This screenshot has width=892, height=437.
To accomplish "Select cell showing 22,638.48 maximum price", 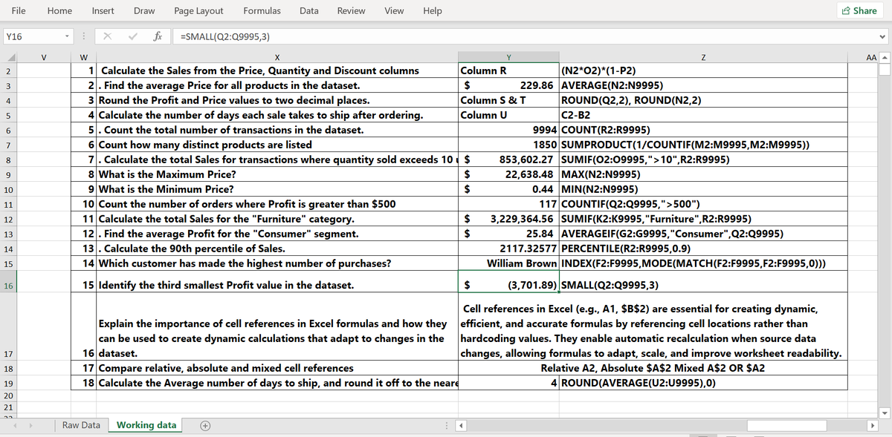I will point(508,174).
